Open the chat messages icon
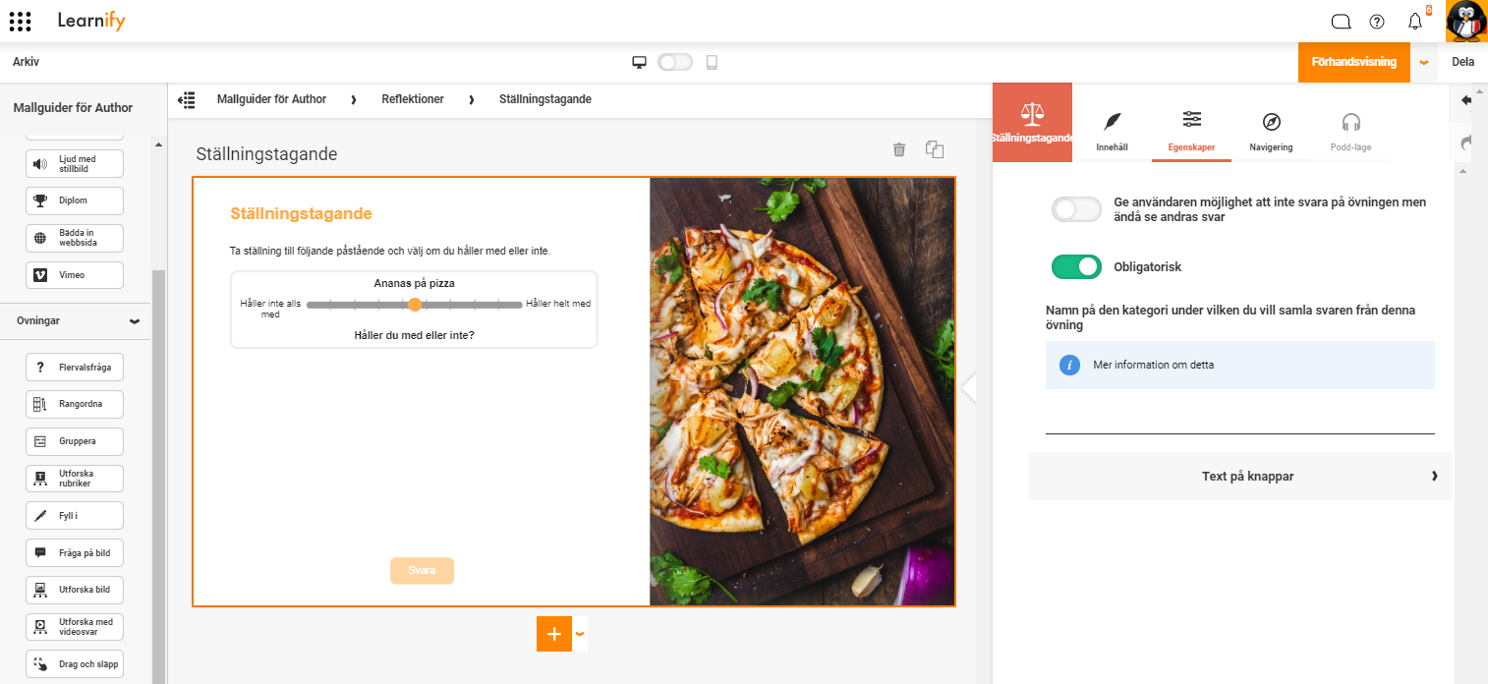The image size is (1488, 684). pyautogui.click(x=1341, y=22)
